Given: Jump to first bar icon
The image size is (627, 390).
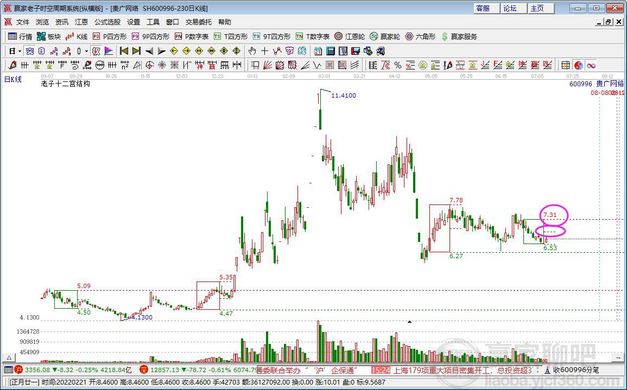Looking at the screenshot, I should (x=124, y=51).
